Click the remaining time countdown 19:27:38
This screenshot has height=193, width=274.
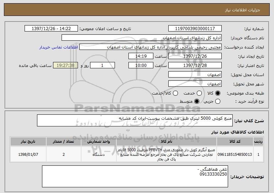coord(65,66)
